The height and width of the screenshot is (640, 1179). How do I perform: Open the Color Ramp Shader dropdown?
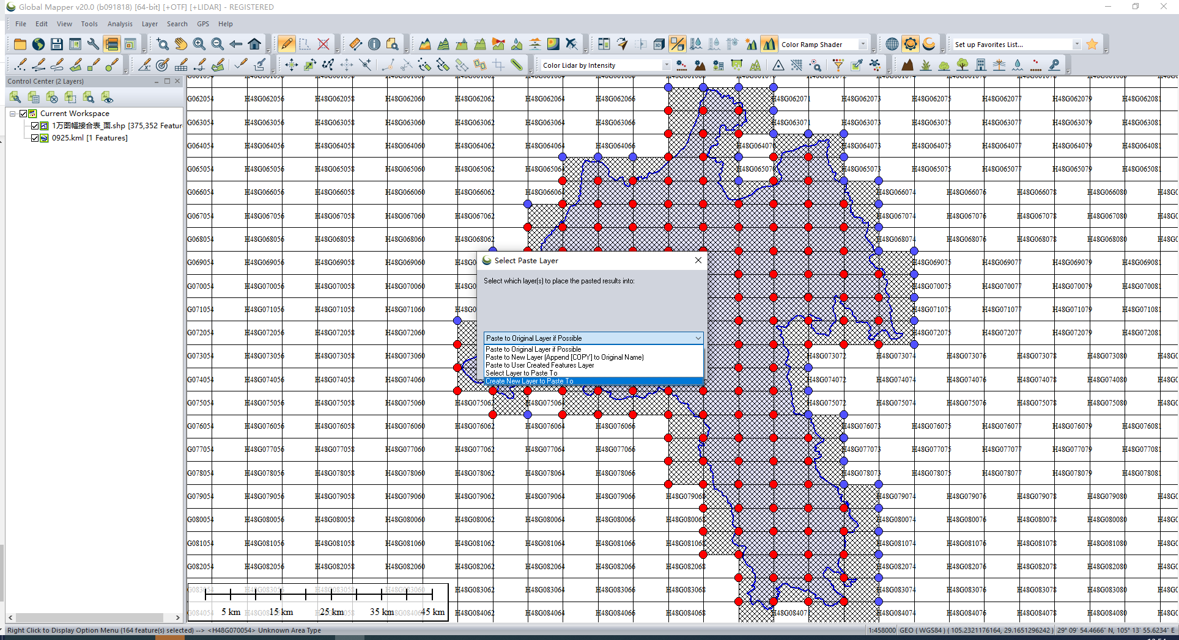(x=862, y=44)
